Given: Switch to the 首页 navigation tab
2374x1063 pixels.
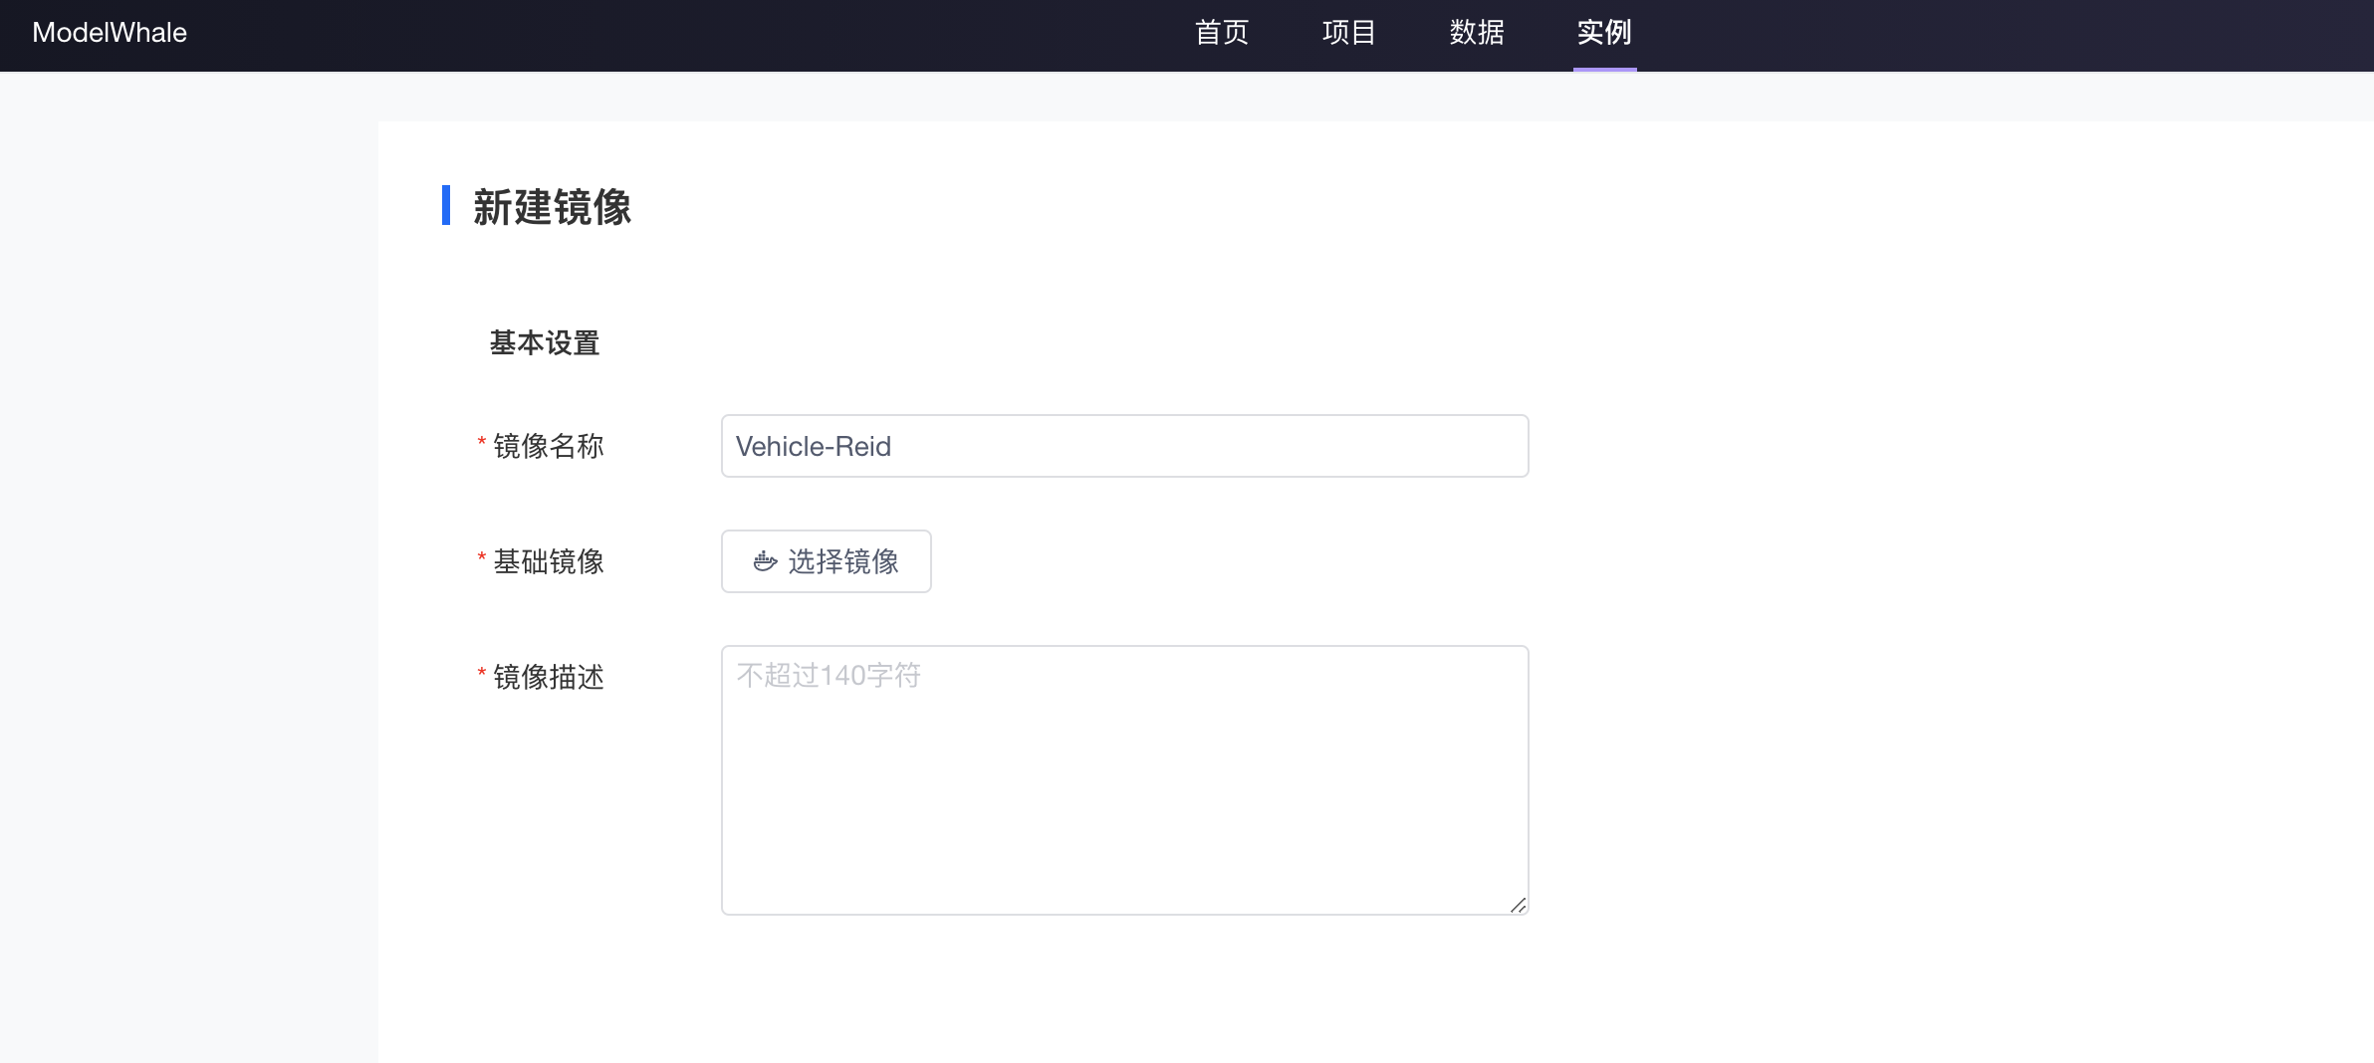Looking at the screenshot, I should (1223, 32).
